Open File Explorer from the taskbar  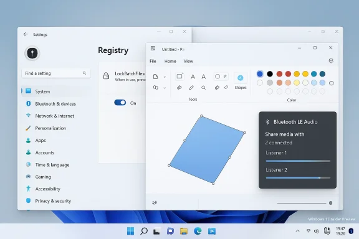coord(184,232)
